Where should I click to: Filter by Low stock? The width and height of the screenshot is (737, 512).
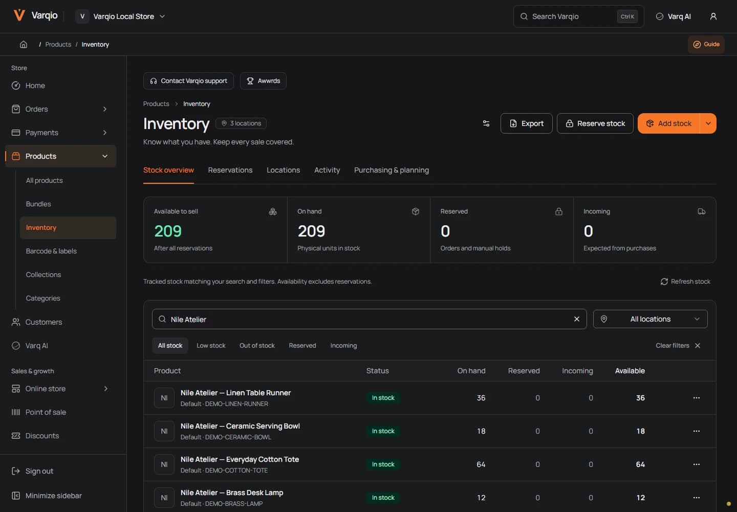point(211,346)
